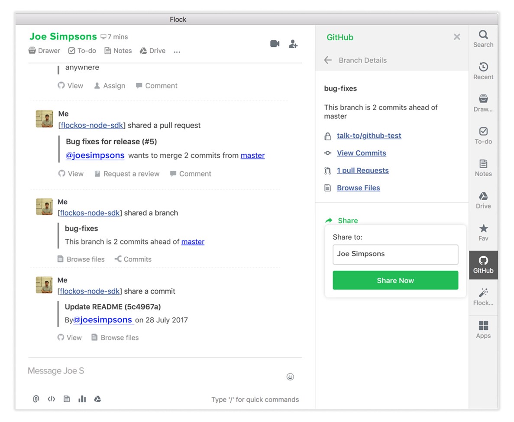Click @joesimpsons mention in pull request
Screen dimensions: 514x422
(x=95, y=155)
